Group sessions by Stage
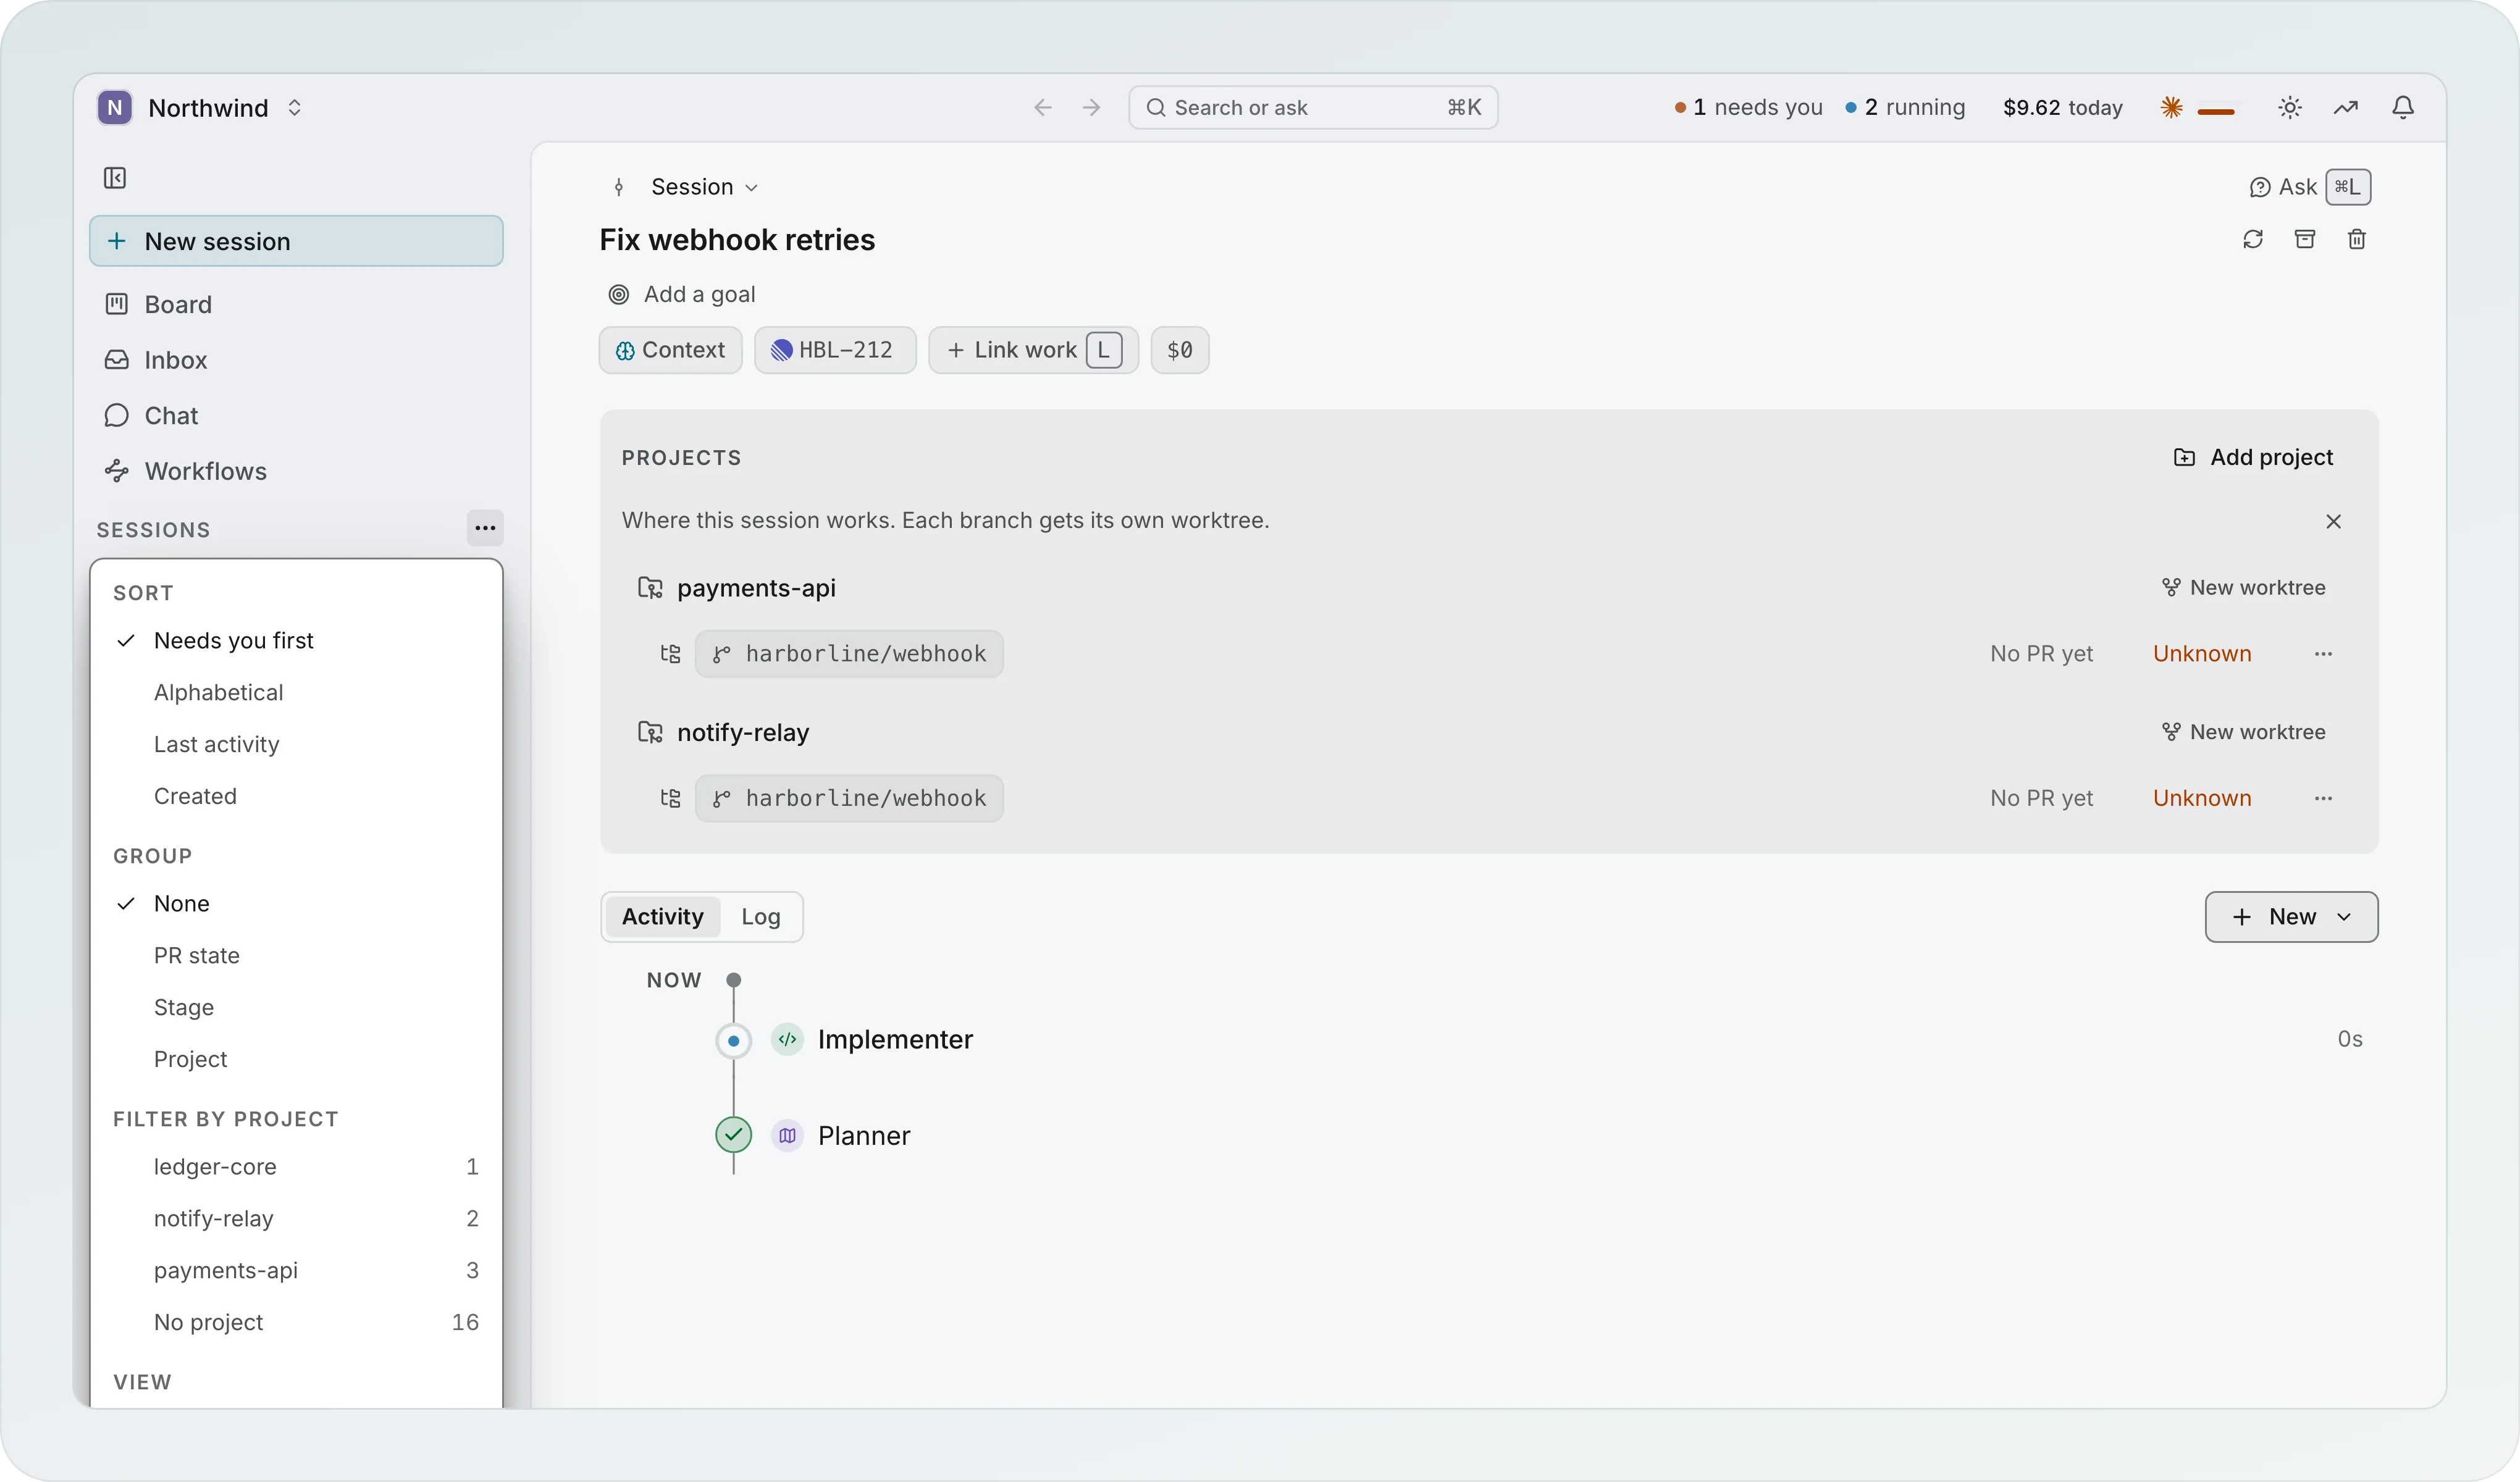Screen dimensions: 2520x1482 296,1007
